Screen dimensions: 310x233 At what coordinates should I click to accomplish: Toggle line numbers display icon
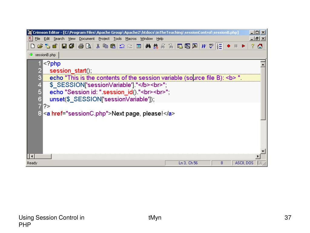tap(220, 46)
